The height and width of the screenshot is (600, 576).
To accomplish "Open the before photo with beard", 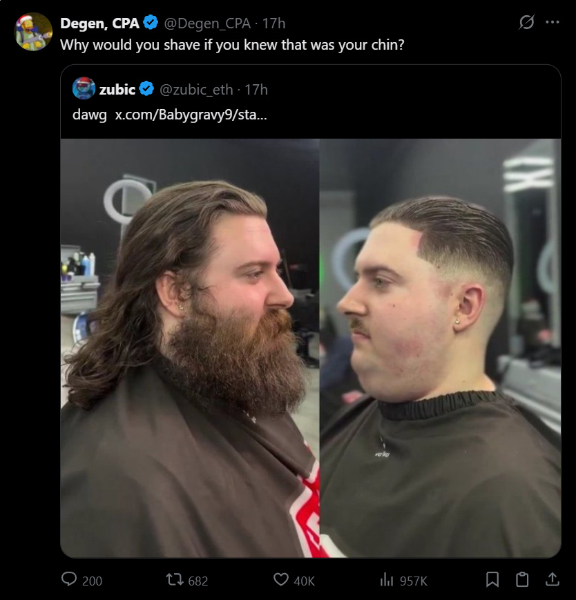I will (x=190, y=348).
